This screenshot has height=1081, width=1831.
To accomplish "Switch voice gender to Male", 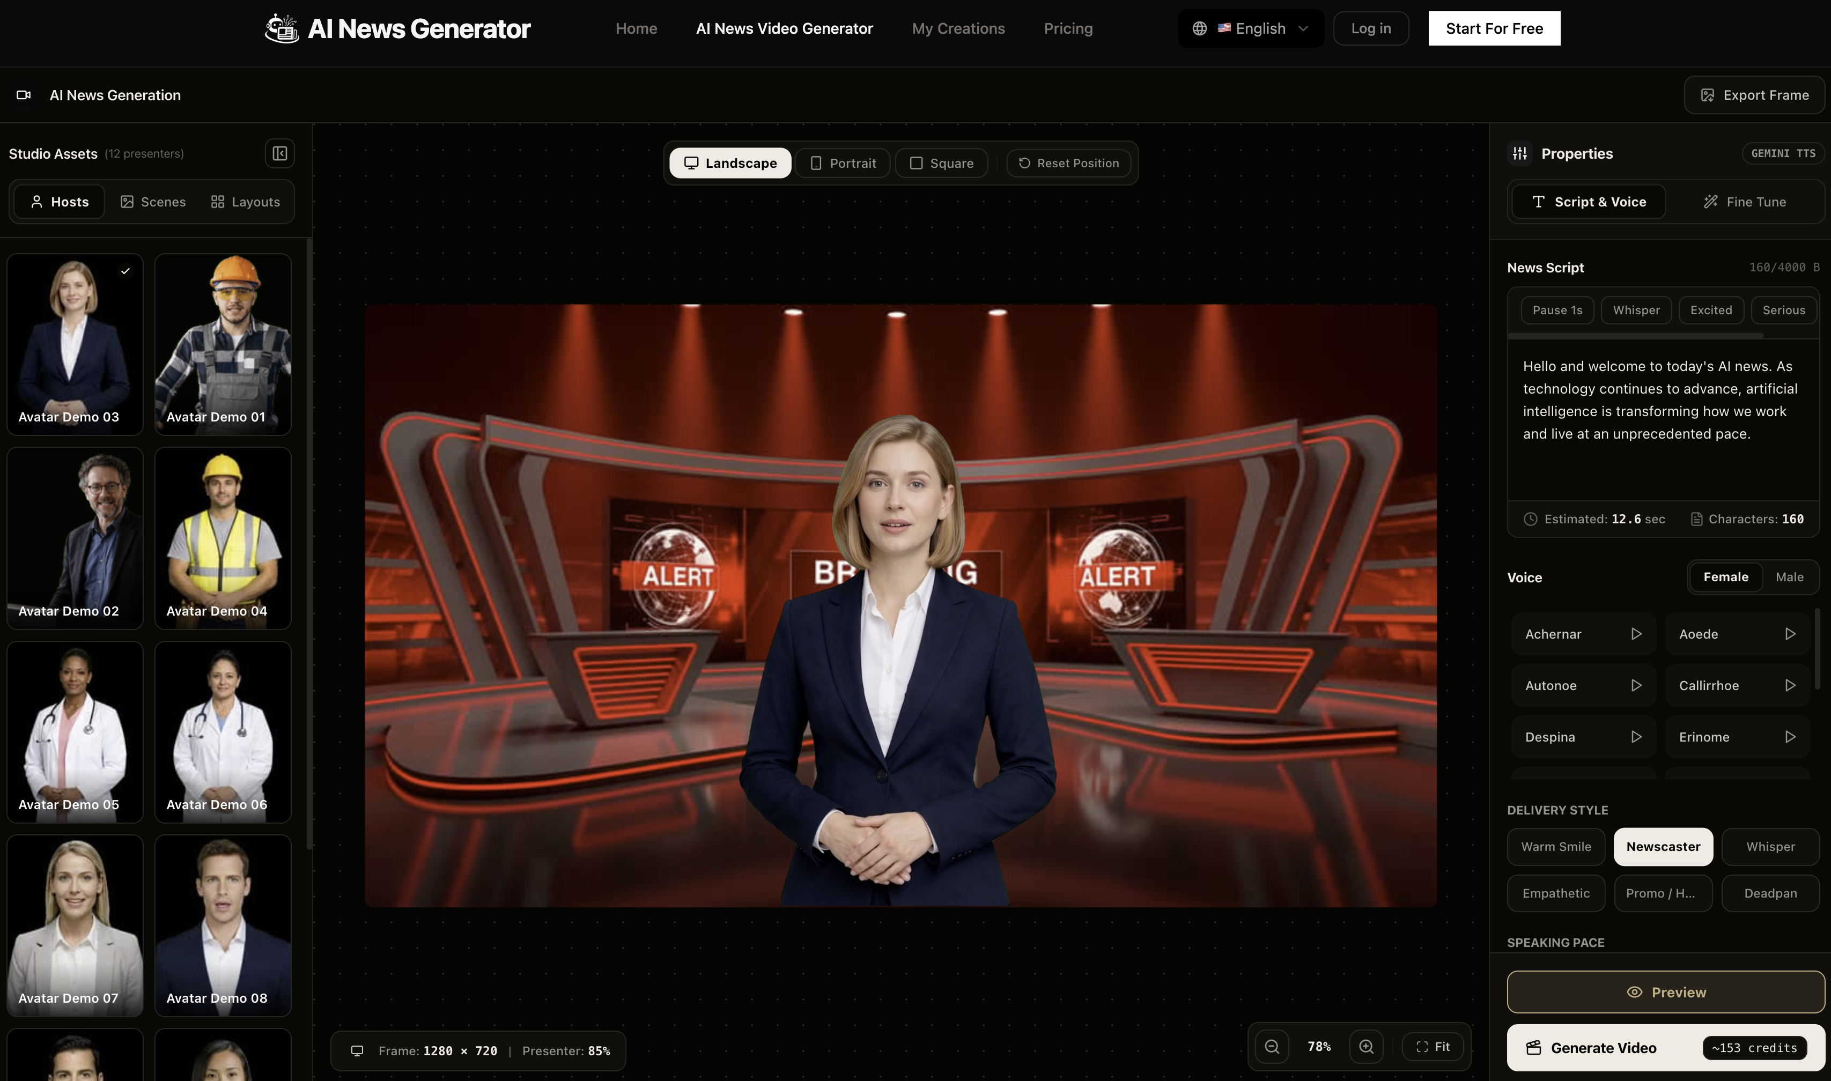I will click(1790, 577).
